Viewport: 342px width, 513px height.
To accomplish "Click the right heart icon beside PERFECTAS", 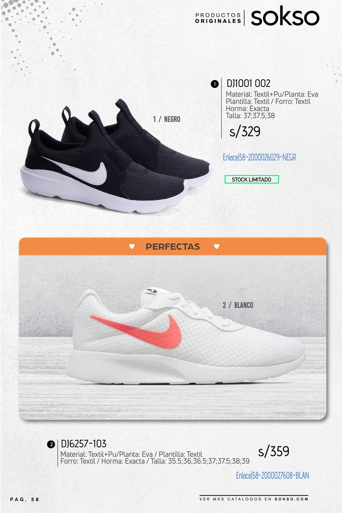I will pyautogui.click(x=217, y=246).
